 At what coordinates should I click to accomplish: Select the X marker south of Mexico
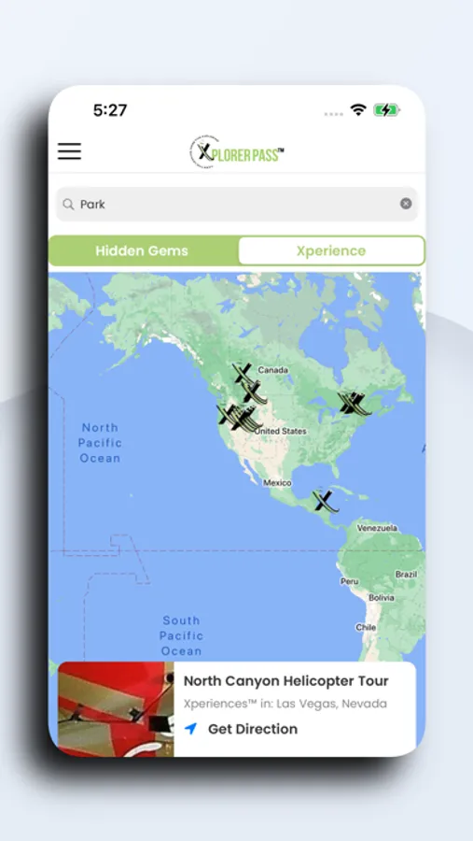tap(325, 501)
